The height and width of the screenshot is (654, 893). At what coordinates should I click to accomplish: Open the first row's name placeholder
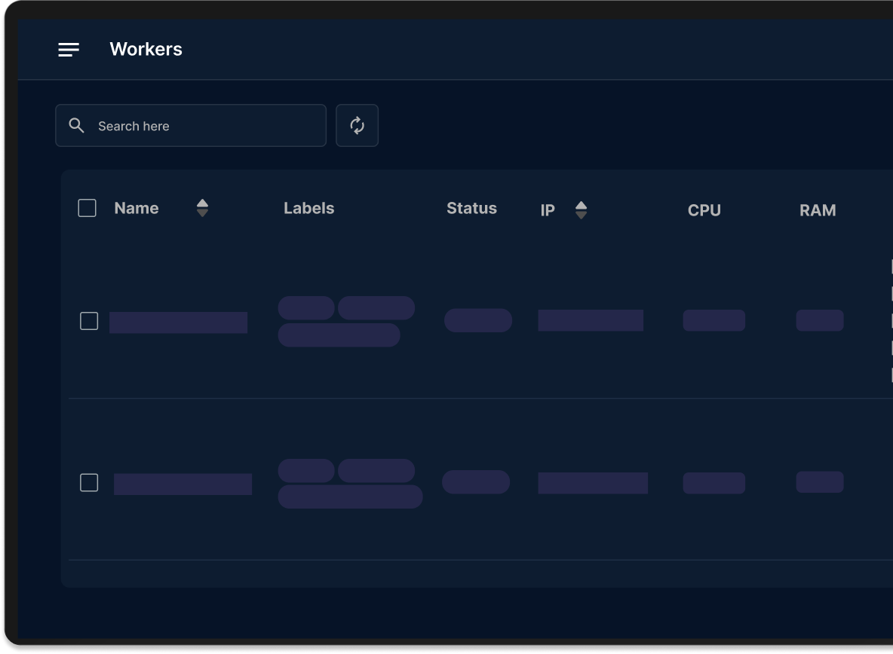(178, 322)
